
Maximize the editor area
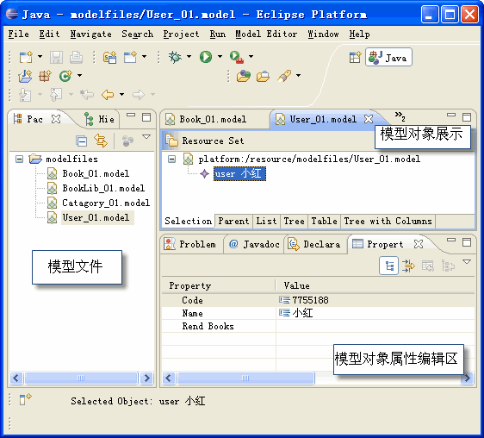(x=467, y=117)
